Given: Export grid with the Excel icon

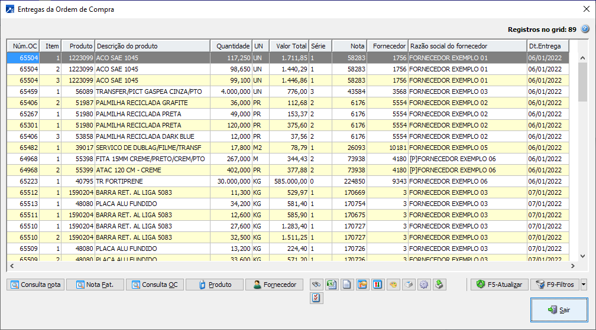Looking at the screenshot, I should pyautogui.click(x=332, y=285).
